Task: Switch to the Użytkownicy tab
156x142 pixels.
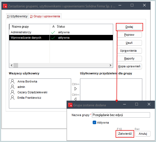Action: 17,16
